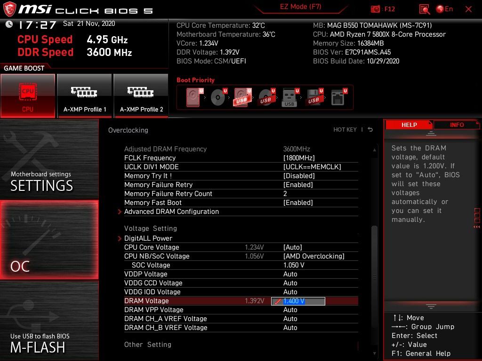Select the OC section
Screen dimensions: 482x361
[x=49, y=240]
